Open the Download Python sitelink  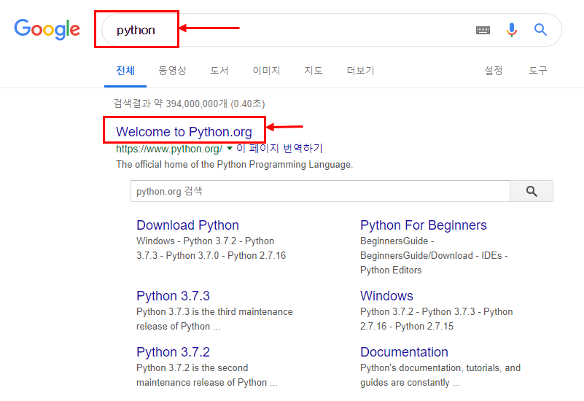pos(187,225)
